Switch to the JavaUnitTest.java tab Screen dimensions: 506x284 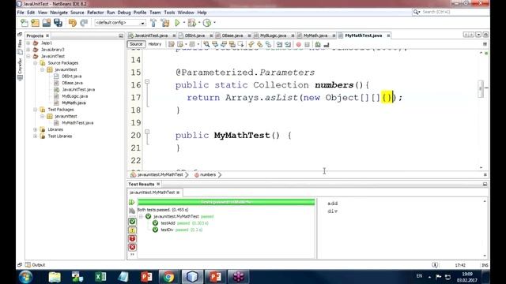click(151, 35)
